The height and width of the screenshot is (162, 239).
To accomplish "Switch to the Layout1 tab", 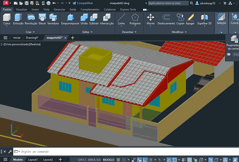I will (x=33, y=160).
